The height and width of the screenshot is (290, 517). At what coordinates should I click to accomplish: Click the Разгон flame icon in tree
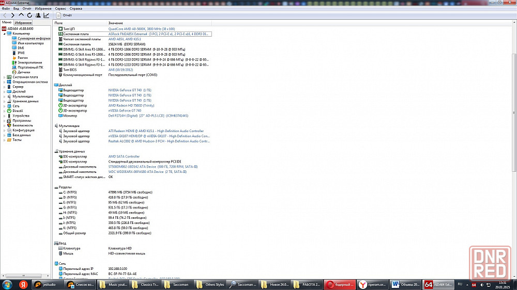click(14, 58)
